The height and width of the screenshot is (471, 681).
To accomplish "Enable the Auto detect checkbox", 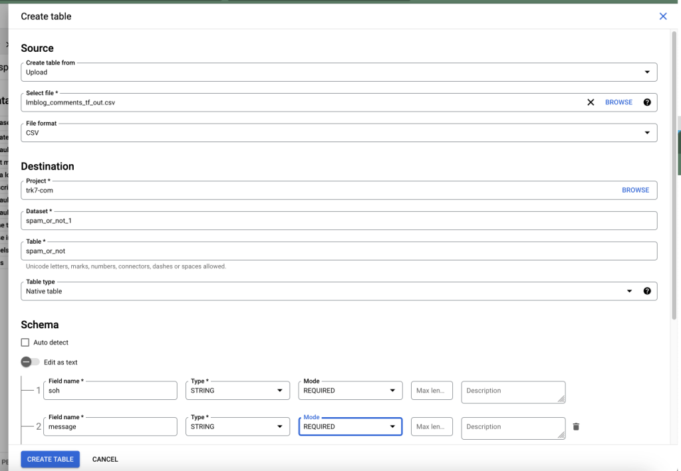I will (25, 342).
